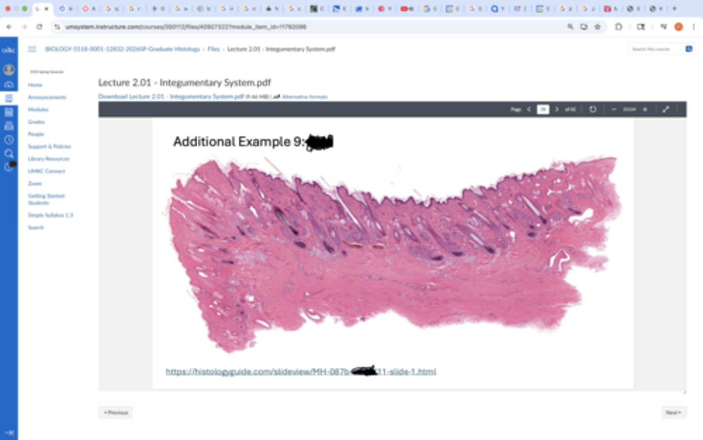The height and width of the screenshot is (440, 703).
Task: Open the global Search magnifier icon in sidebar
Action: tap(9, 153)
